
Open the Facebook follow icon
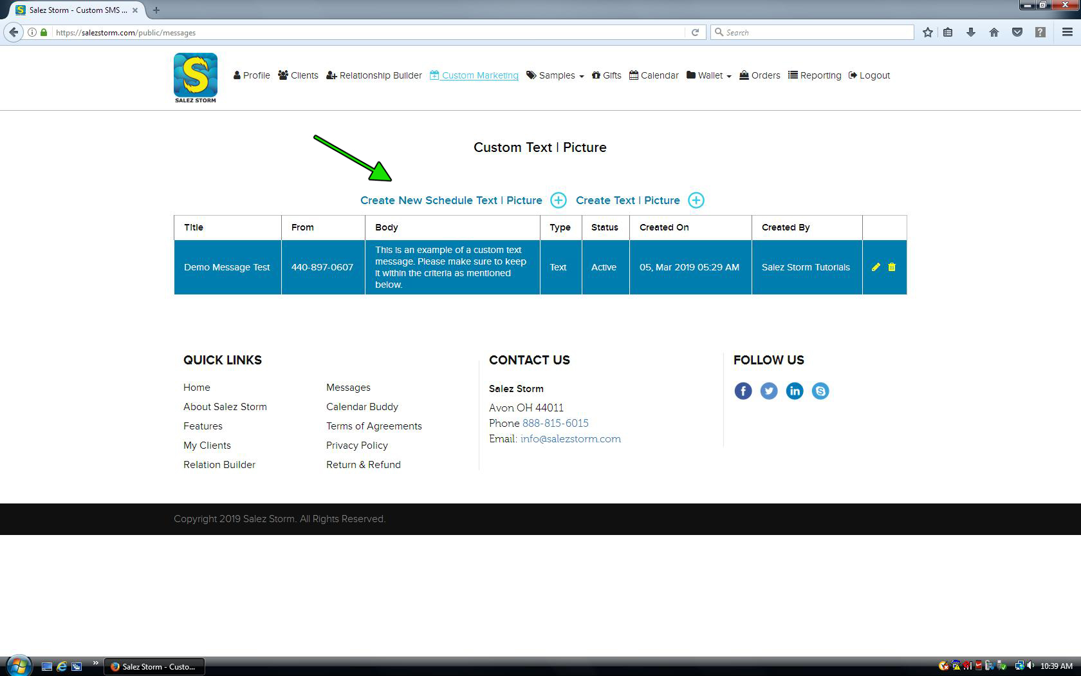[743, 391]
